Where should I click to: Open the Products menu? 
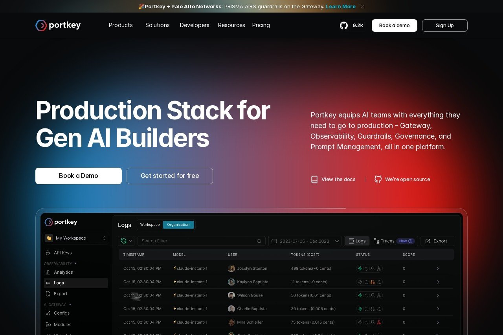coord(121,25)
